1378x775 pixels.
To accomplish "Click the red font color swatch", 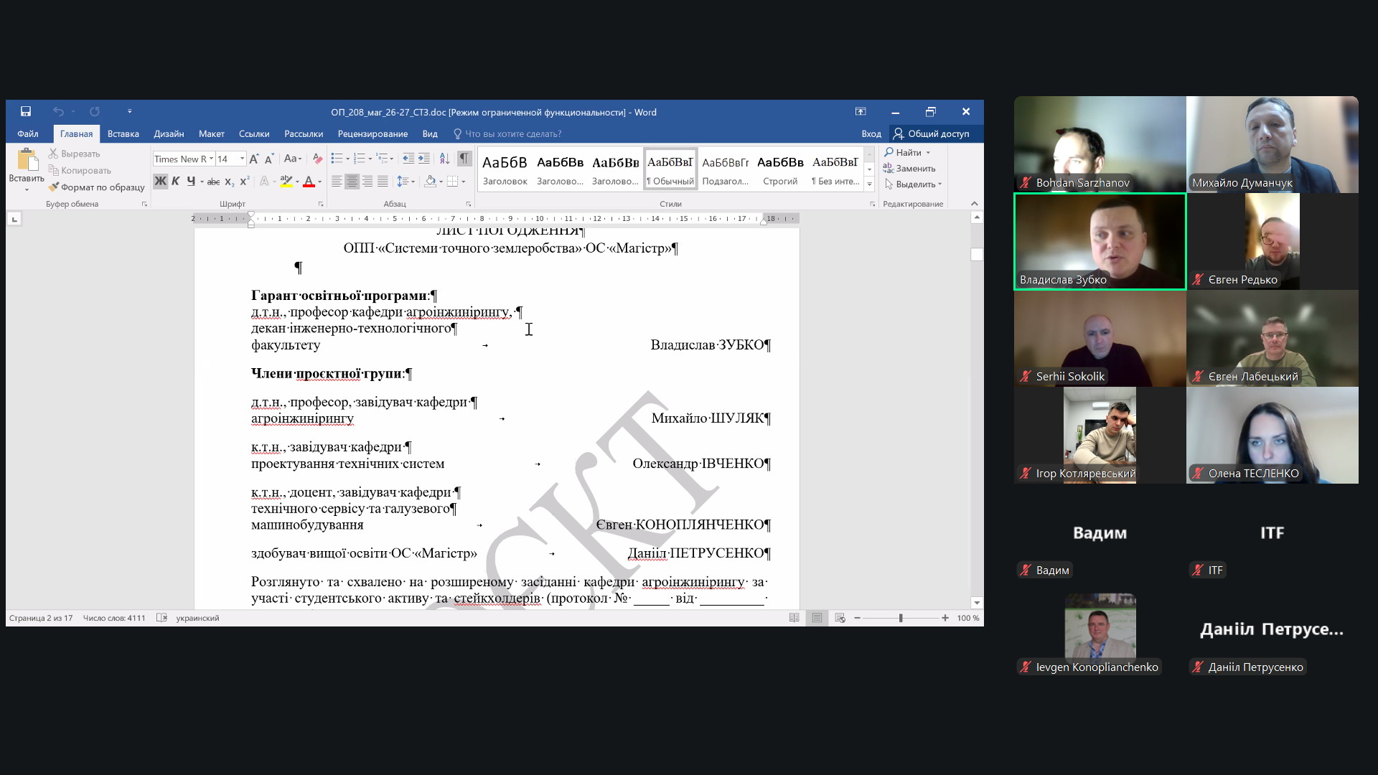I will click(309, 182).
